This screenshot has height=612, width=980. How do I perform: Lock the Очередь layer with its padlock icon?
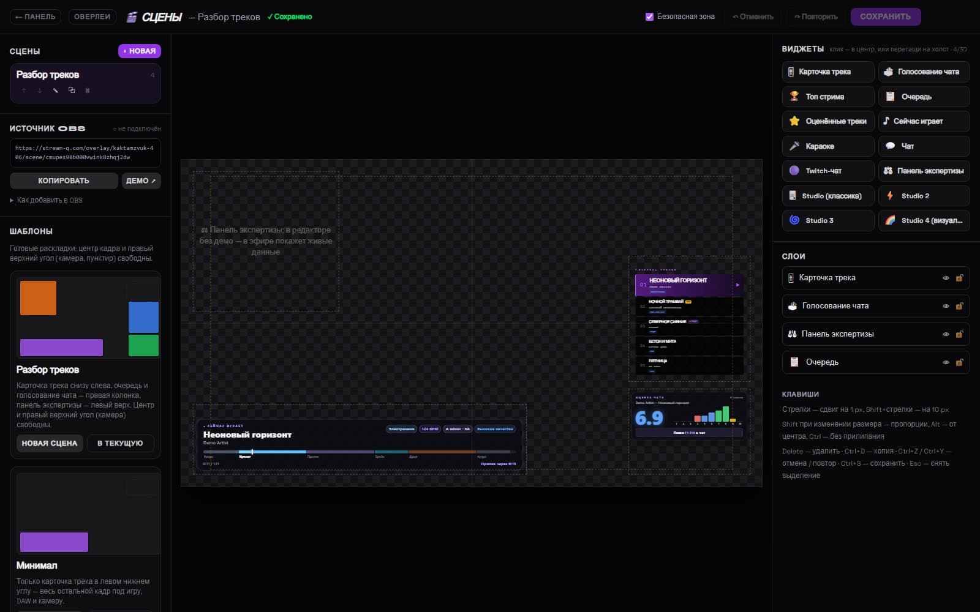959,362
